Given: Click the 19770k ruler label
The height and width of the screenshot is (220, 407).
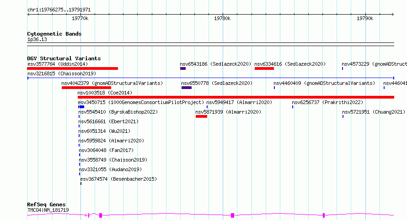Looking at the screenshot, I should point(80,18).
